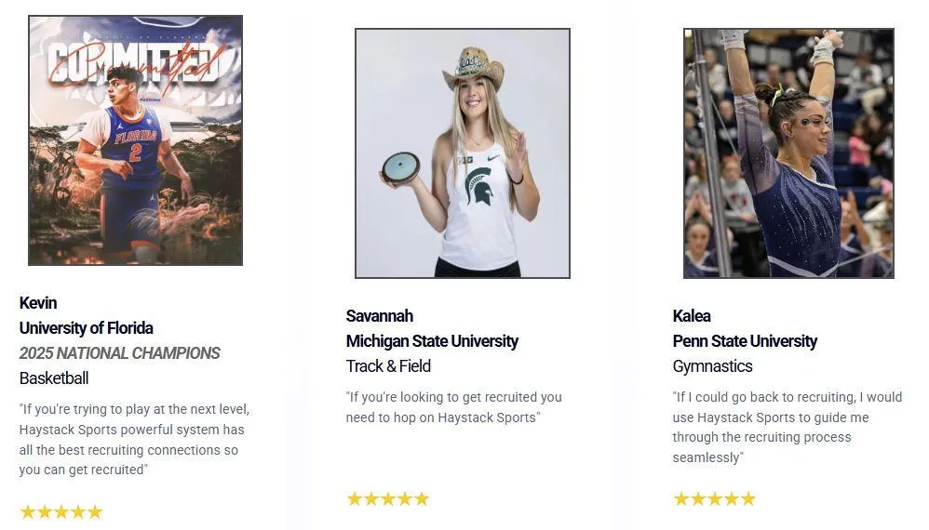929x530 pixels.
Task: Click the Gymnastics sport label
Action: [x=712, y=366]
